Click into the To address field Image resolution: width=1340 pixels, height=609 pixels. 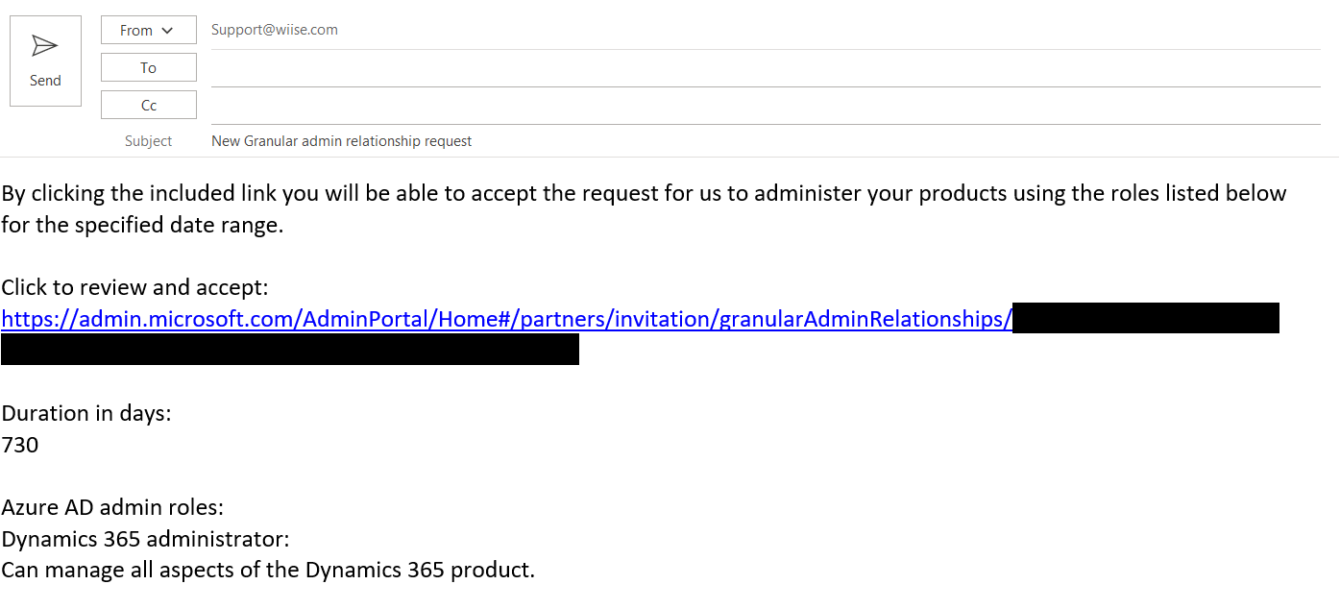(766, 68)
